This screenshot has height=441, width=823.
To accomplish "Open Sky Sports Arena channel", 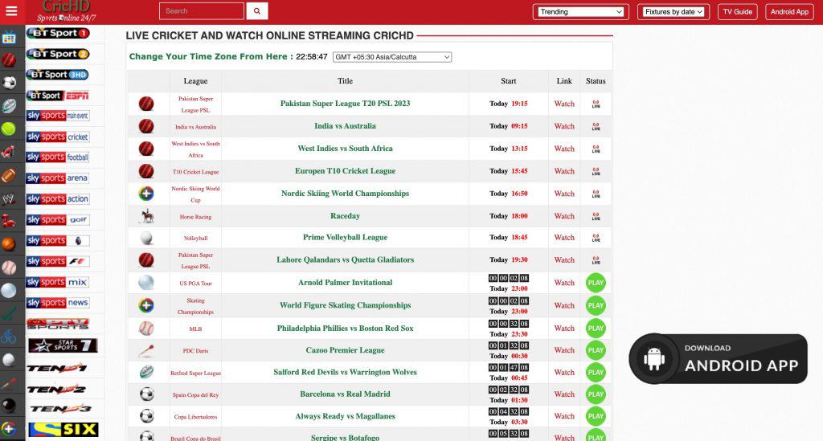I will click(x=58, y=178).
